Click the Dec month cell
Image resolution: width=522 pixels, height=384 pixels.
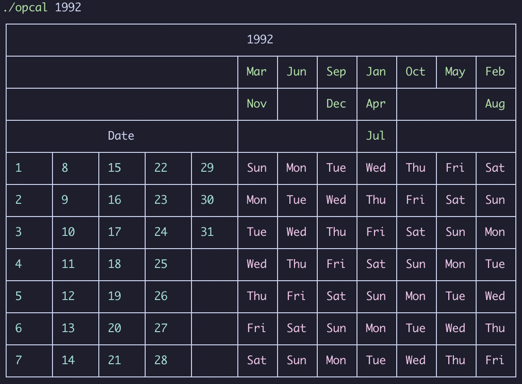[x=336, y=104]
